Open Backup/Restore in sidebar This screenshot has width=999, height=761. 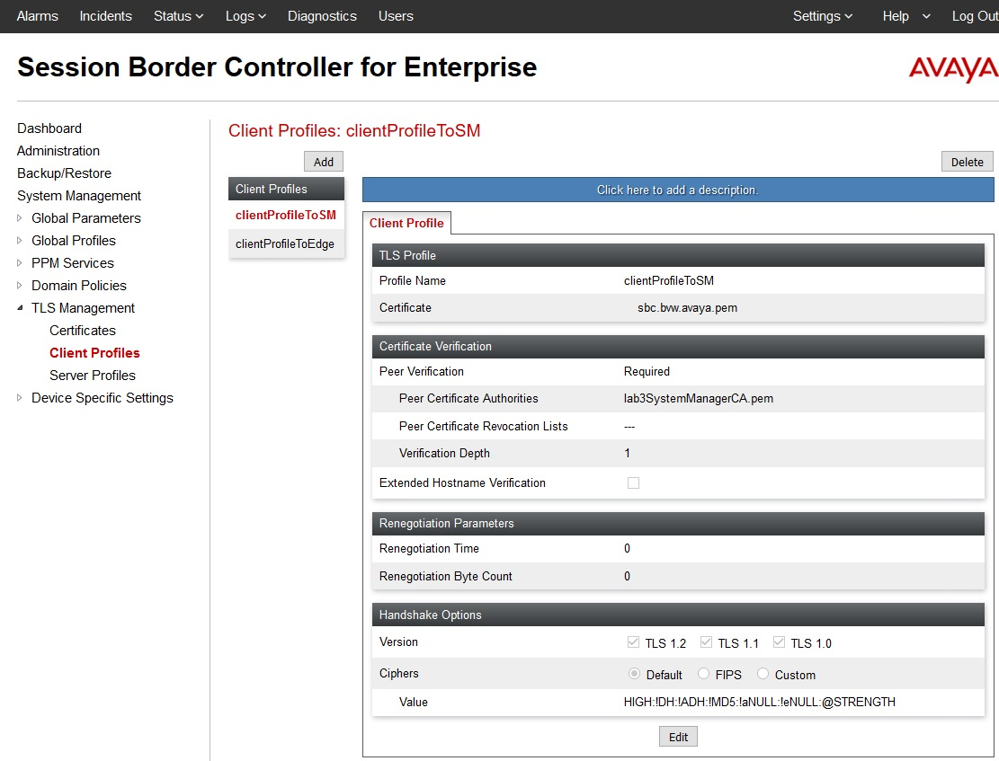click(64, 173)
